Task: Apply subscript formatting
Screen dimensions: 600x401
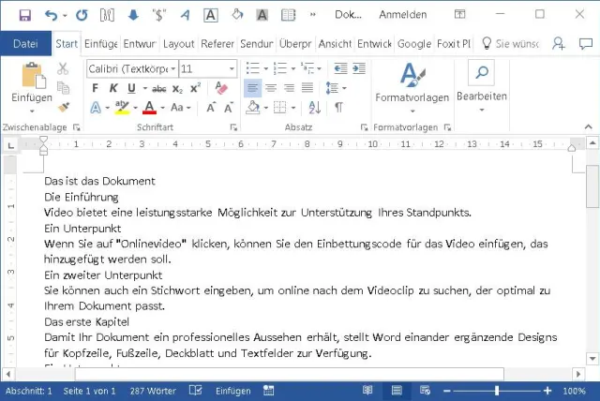Action: tap(177, 88)
